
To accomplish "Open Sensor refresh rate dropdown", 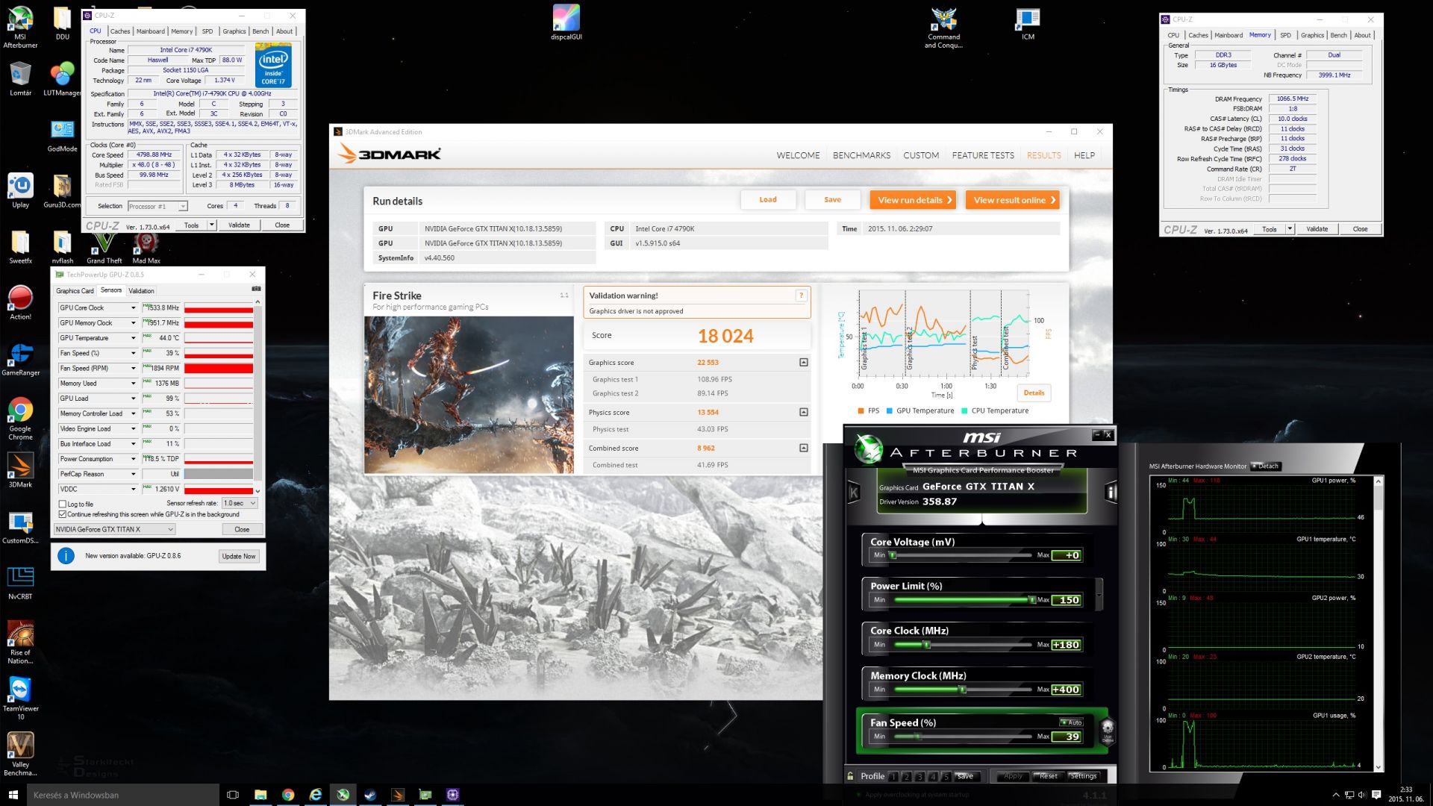I will (240, 503).
